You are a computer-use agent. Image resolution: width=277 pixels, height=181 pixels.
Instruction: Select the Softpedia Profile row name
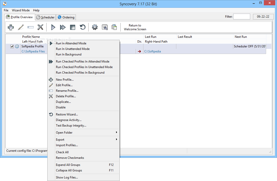tap(32, 46)
